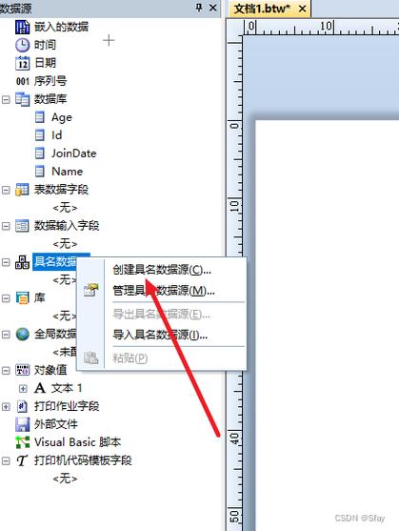This screenshot has height=531, width=399.
Task: Collapse the 数据库 tree node
Action: click(x=6, y=99)
